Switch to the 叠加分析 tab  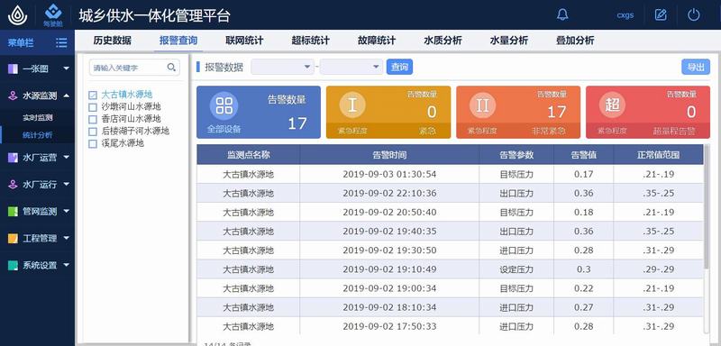575,41
